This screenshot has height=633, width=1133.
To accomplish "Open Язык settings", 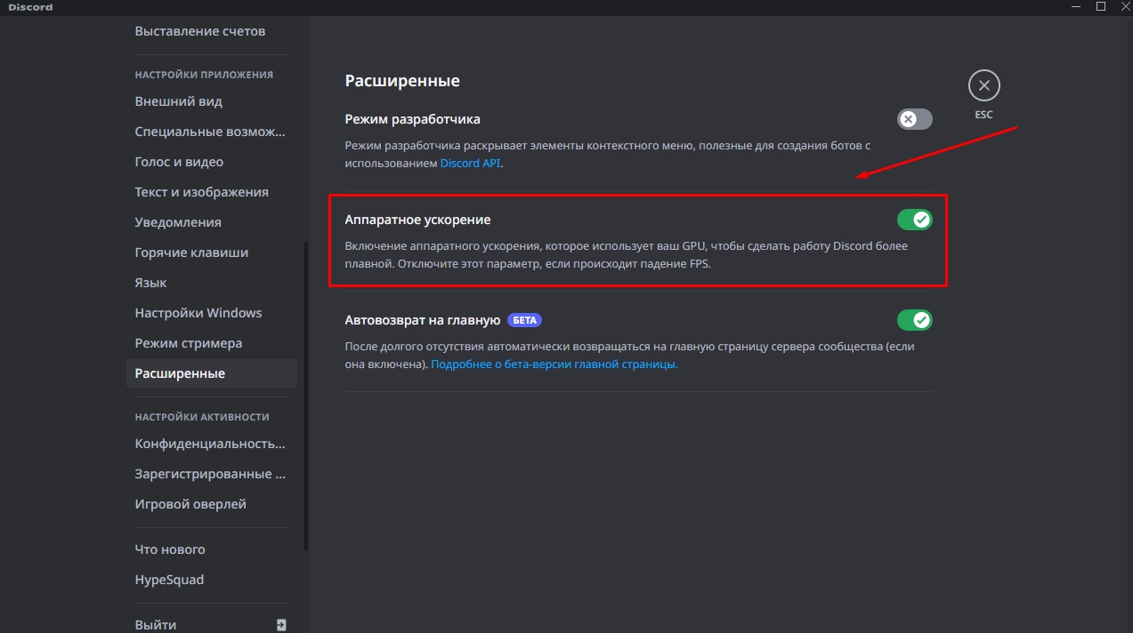I will pos(150,283).
